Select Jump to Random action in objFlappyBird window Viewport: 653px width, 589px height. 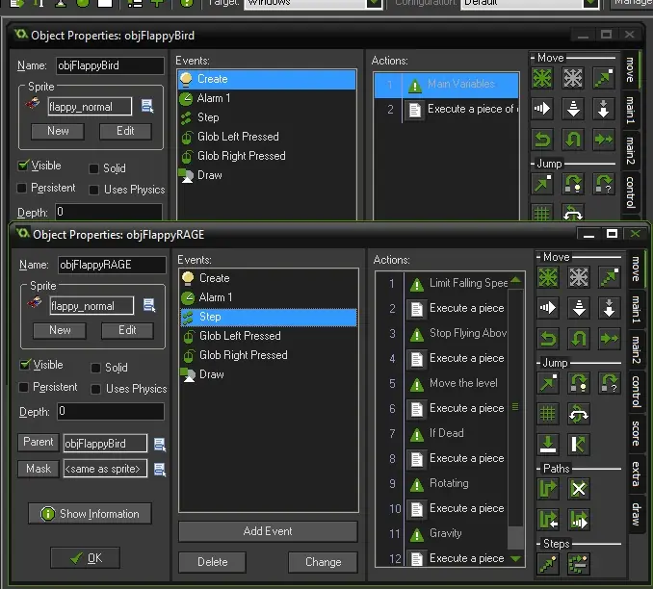point(604,184)
